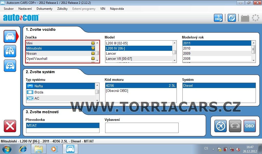Viewport: 262px width, 154px height.
Task: Open File Explorer from taskbar
Action: [39, 149]
